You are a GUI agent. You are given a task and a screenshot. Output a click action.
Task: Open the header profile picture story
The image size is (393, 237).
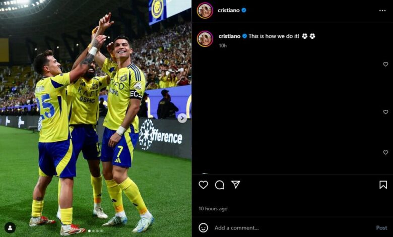205,11
